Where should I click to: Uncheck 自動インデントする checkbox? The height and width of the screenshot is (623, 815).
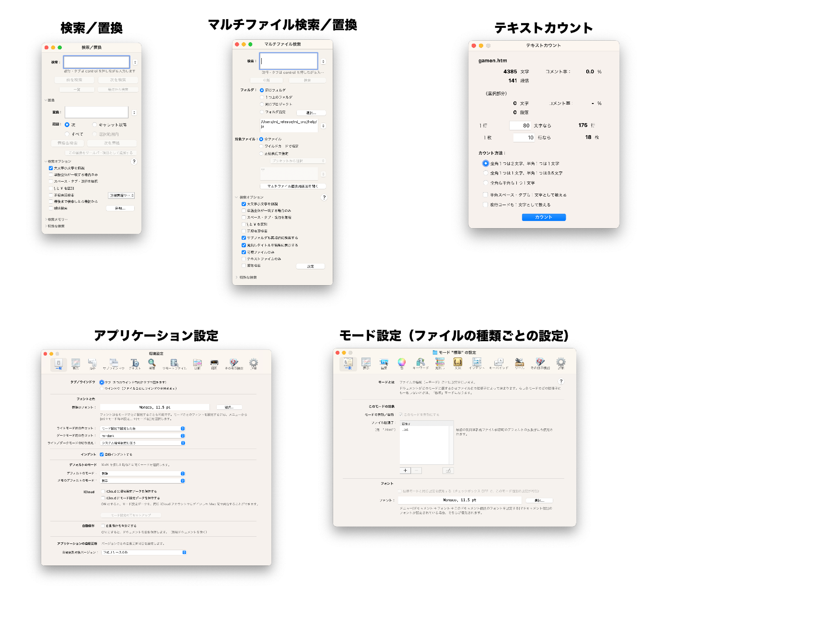coord(102,454)
